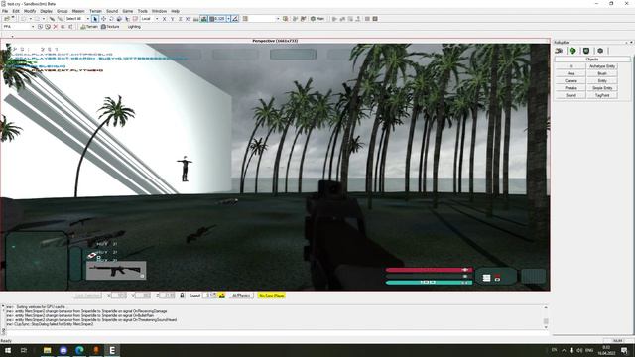Open the Game menu

click(128, 11)
